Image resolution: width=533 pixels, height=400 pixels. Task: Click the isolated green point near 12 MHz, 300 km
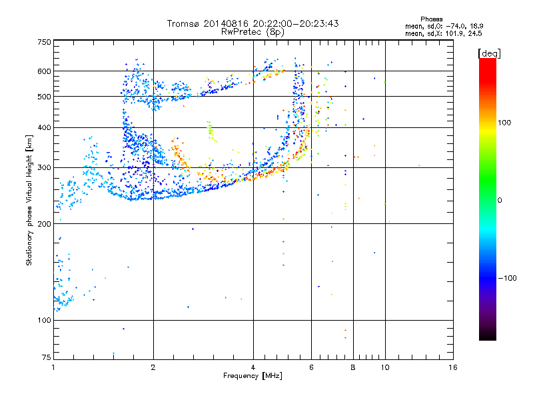pyautogui.click(x=420, y=165)
